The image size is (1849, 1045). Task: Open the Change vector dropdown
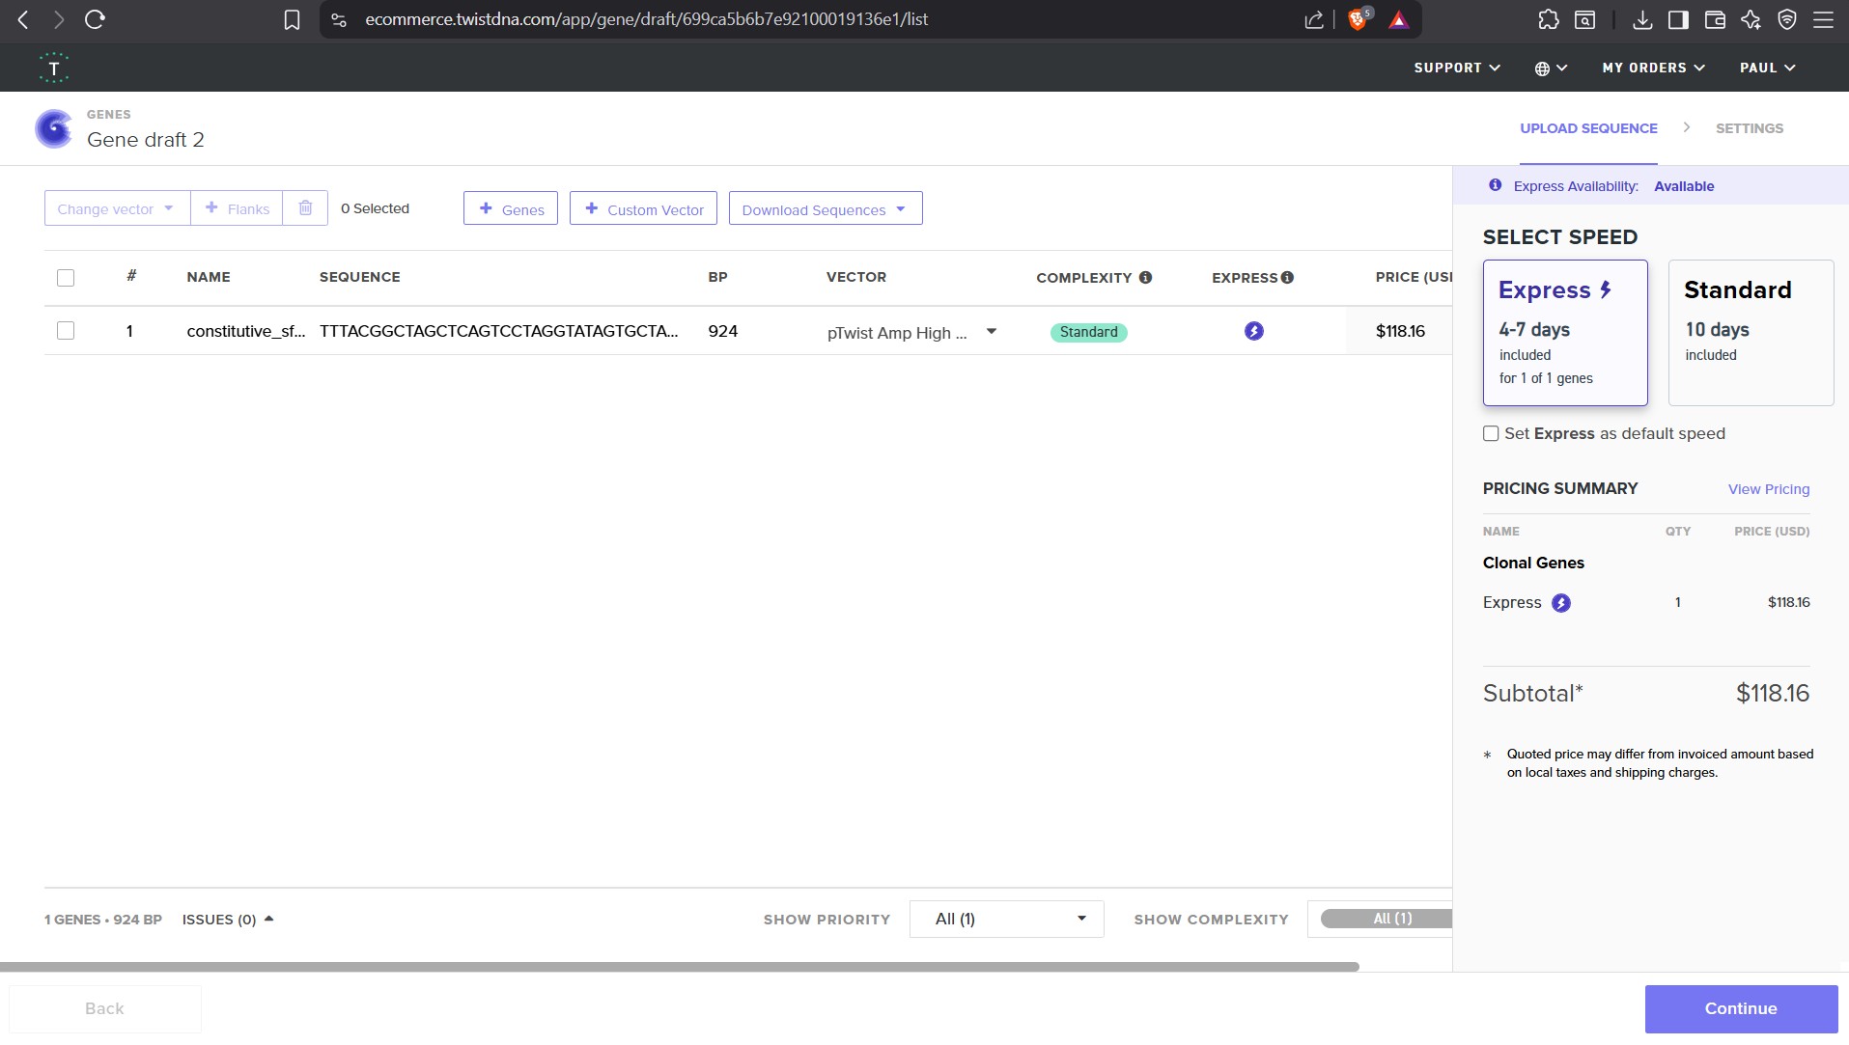coord(117,208)
